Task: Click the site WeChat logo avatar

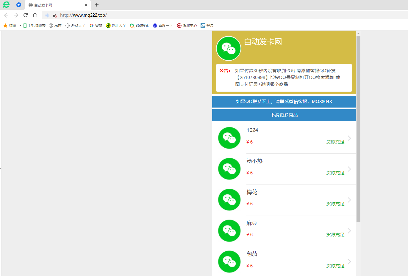Action: pos(229,48)
